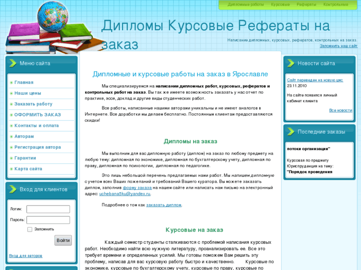Screen dimensions: 361x270
Task: Open Карта сайта menu item
Action: 28,168
